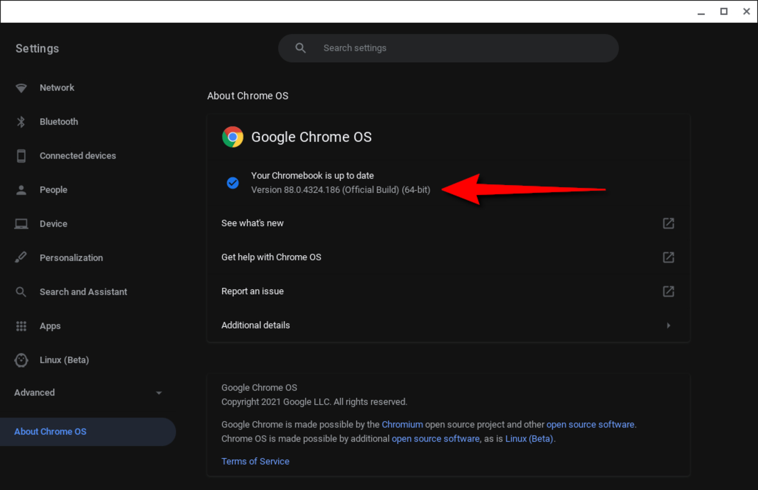Open Personalization settings

(x=71, y=258)
